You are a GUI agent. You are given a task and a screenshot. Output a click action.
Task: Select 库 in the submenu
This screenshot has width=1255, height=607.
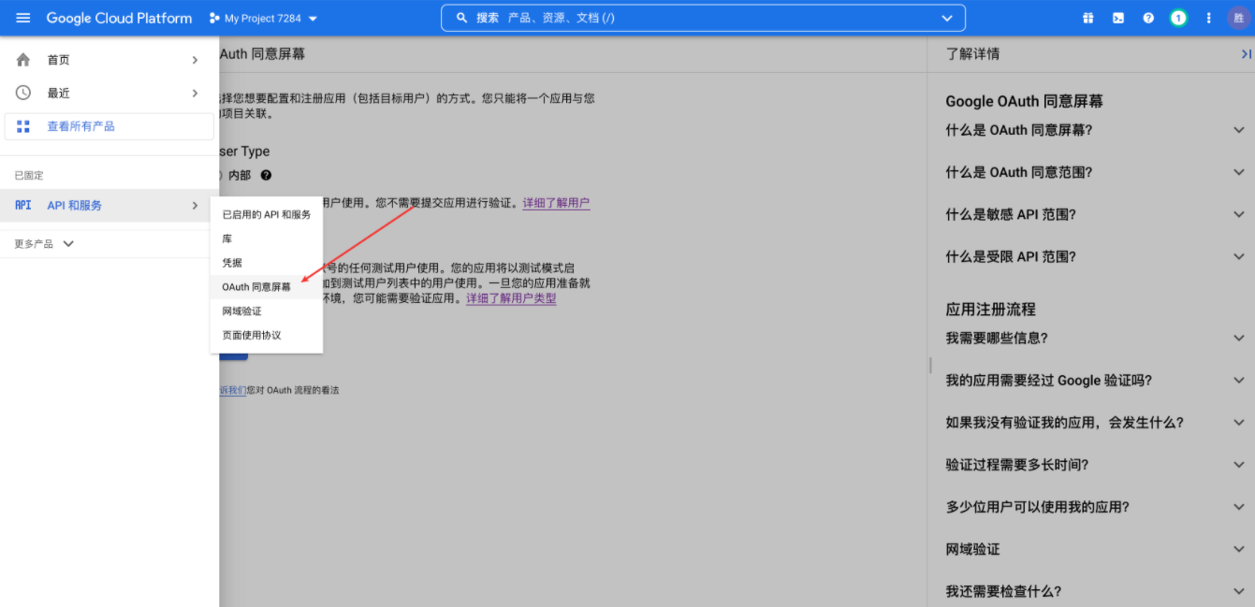[x=267, y=238]
